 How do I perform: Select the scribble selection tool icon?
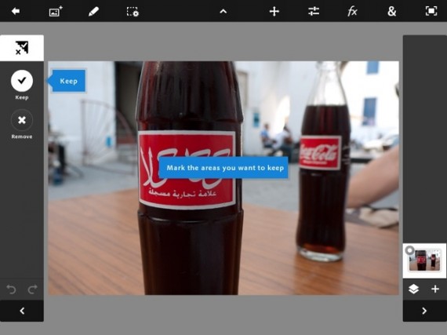coord(22,48)
